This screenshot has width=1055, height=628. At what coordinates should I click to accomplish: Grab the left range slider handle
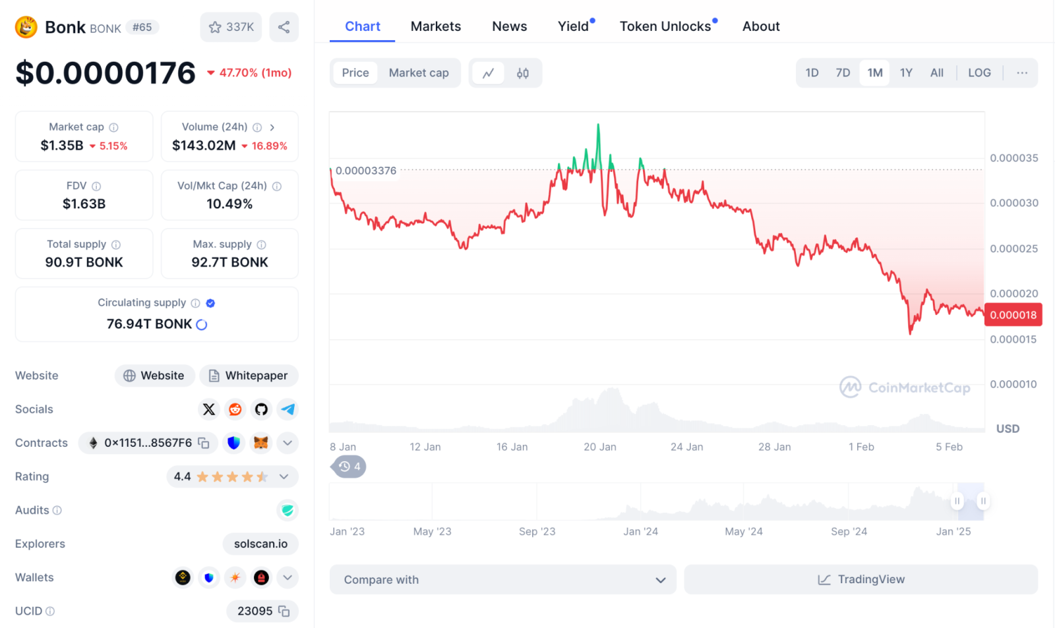point(957,501)
